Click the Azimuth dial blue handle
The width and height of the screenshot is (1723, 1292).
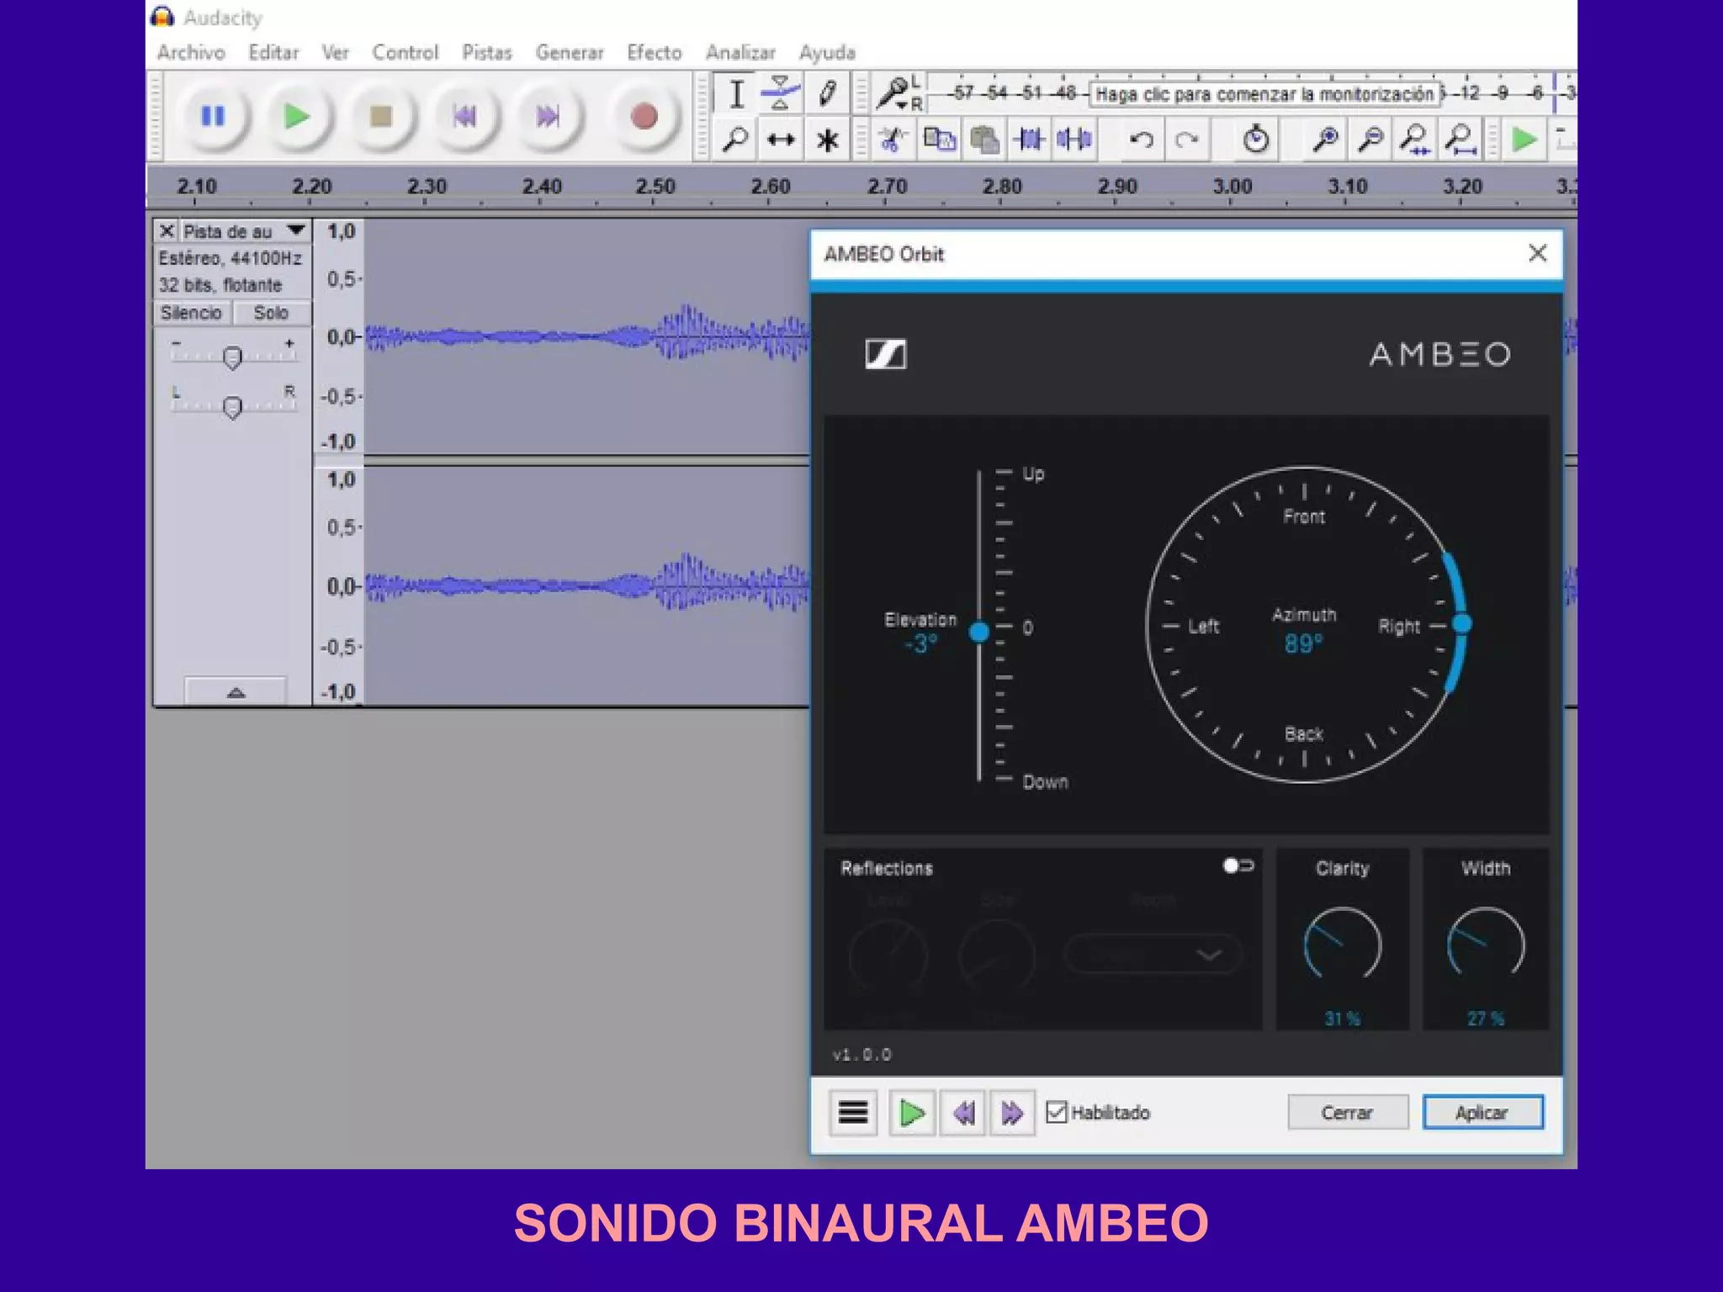tap(1462, 623)
